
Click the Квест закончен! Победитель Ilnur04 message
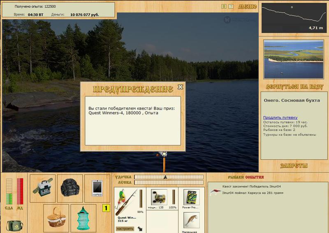tap(251, 186)
